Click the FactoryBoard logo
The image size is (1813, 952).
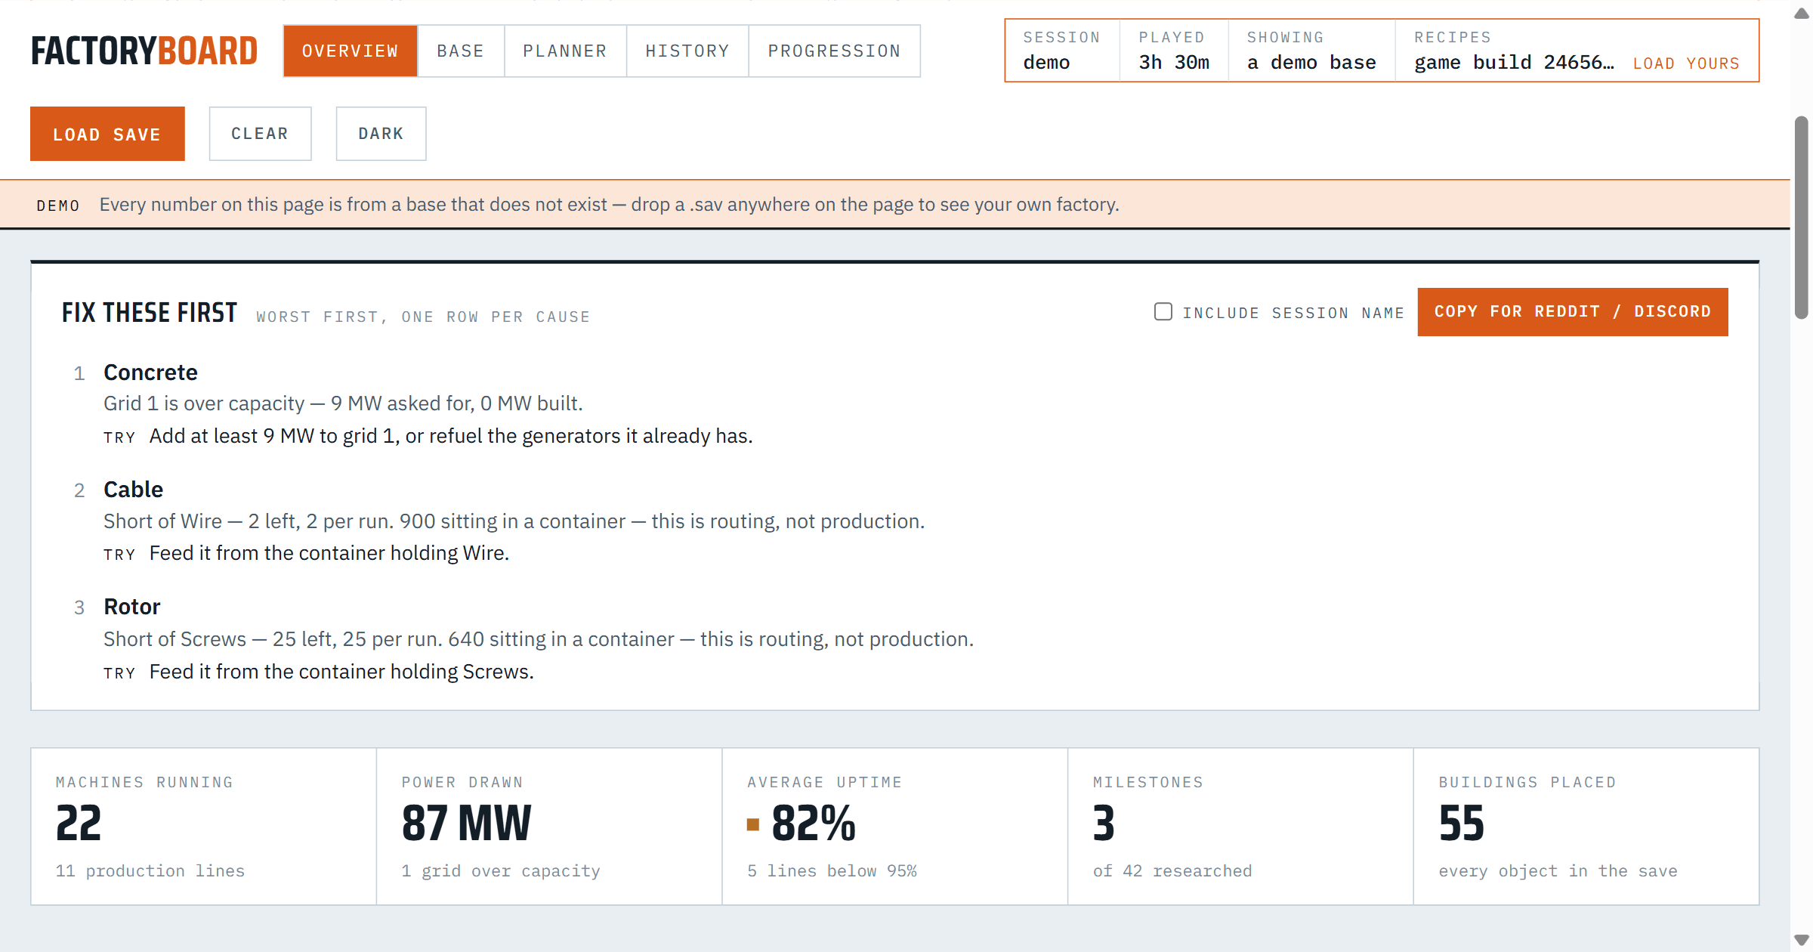pos(144,51)
